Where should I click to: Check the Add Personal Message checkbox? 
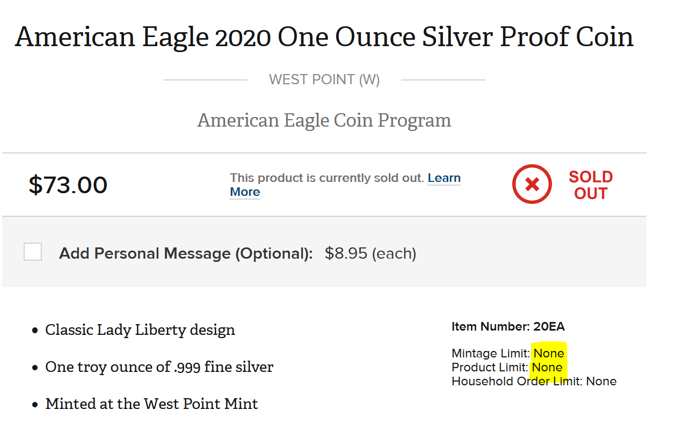coord(33,252)
